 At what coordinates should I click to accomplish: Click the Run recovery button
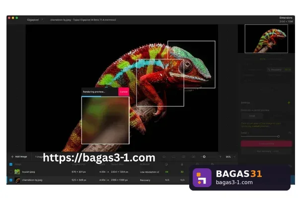[266, 151]
